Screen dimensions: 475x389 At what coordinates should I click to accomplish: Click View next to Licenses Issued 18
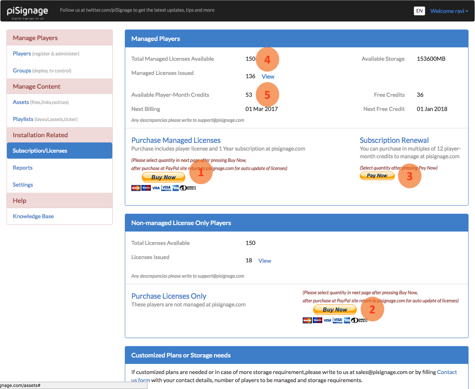265,260
